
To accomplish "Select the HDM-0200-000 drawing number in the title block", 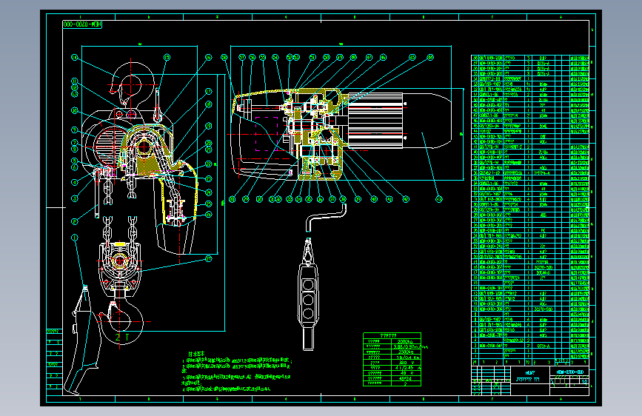I will click(570, 372).
